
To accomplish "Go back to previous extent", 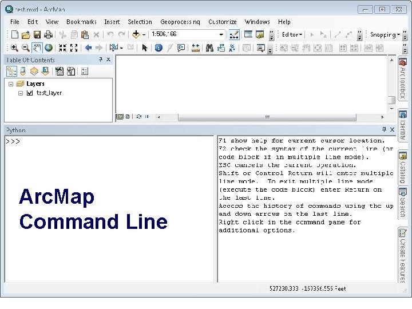I will pos(88,48).
